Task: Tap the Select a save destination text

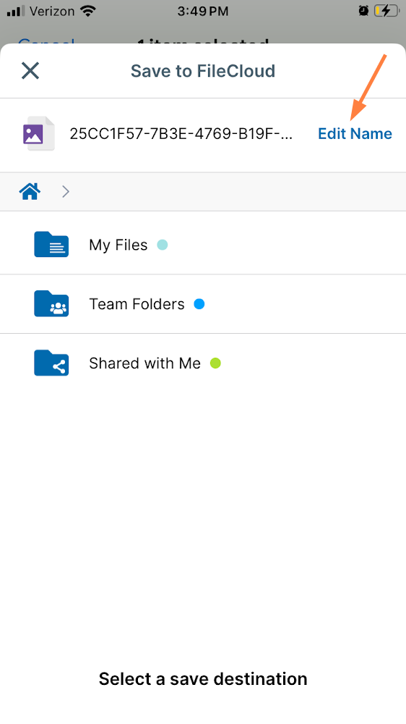Action: [x=203, y=679]
